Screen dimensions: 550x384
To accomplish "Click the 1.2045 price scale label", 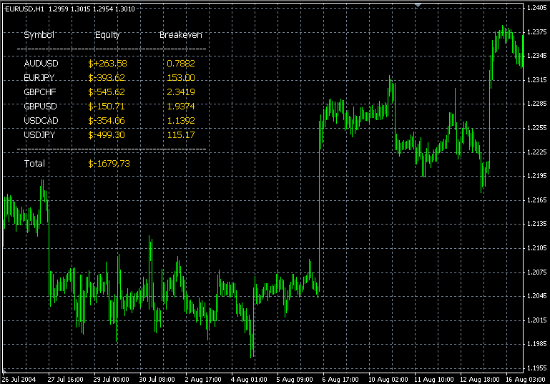I will click(537, 296).
